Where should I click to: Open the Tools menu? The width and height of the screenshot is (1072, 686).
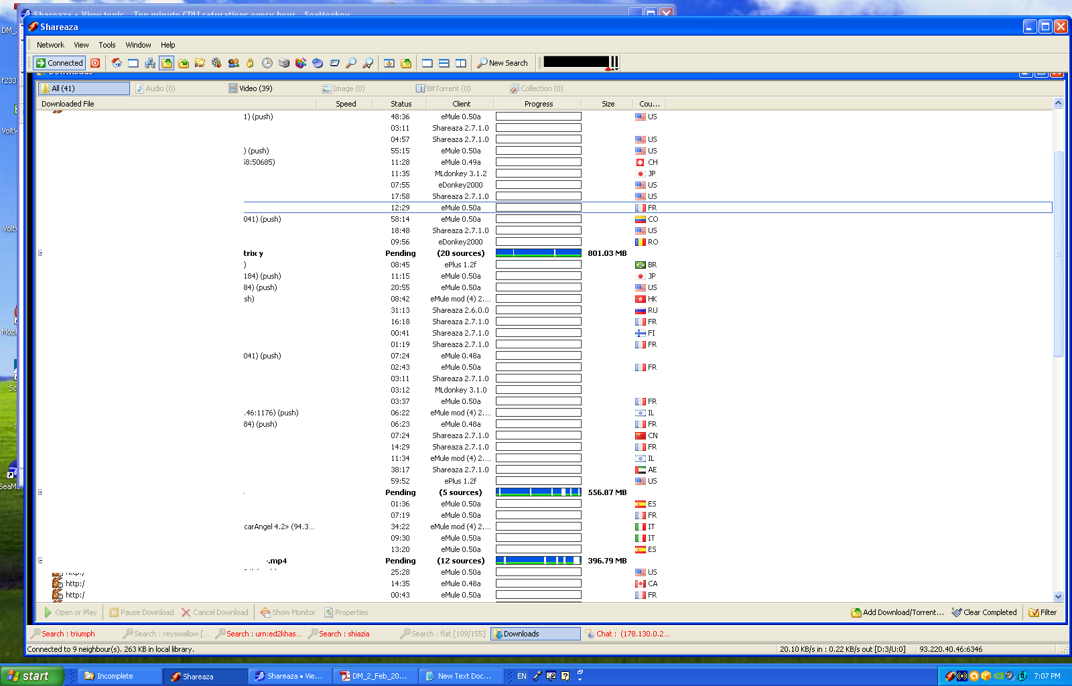pyautogui.click(x=107, y=45)
